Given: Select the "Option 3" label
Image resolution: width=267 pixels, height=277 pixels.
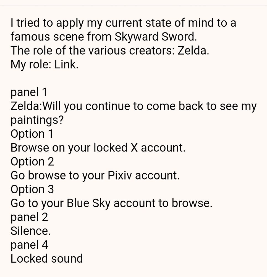Looking at the screenshot, I should [x=32, y=189].
